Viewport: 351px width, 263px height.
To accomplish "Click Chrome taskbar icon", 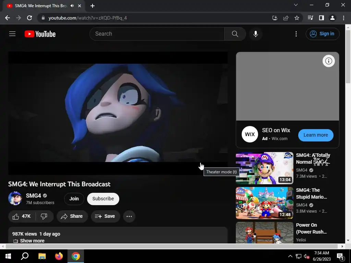I will pyautogui.click(x=76, y=256).
